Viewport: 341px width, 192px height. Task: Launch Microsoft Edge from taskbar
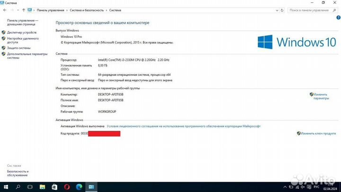click(x=79, y=187)
